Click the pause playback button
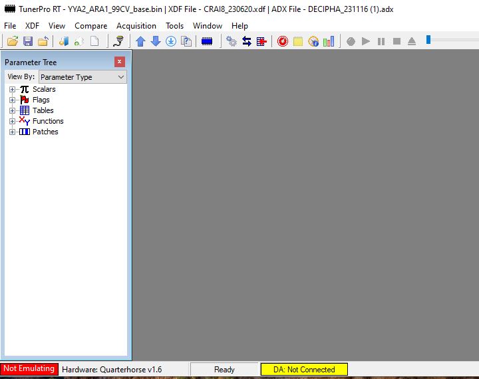 381,41
